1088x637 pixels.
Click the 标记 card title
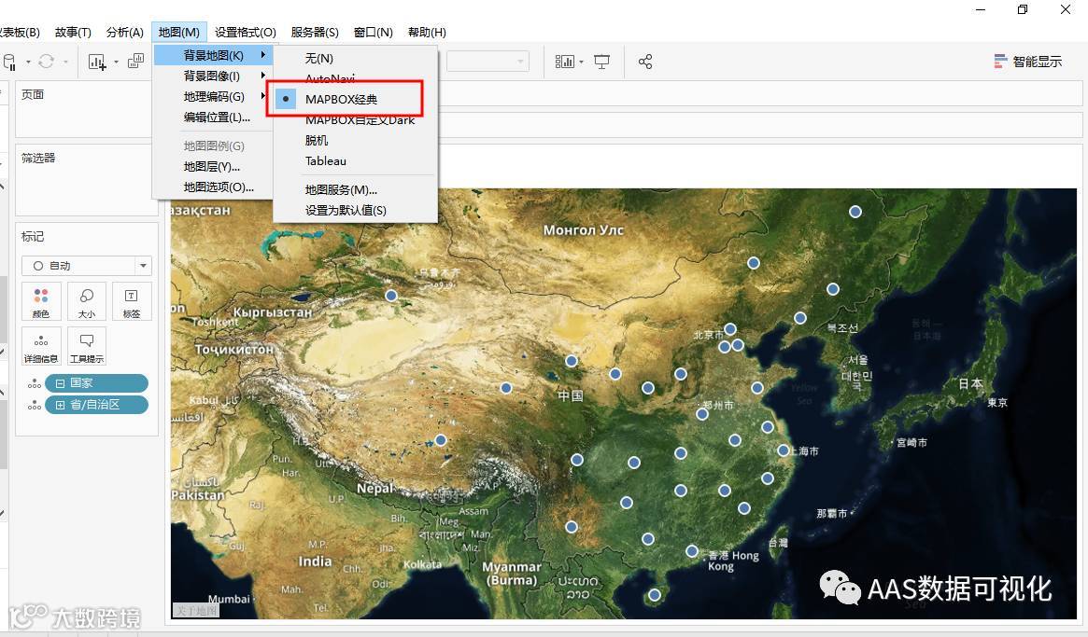click(33, 236)
